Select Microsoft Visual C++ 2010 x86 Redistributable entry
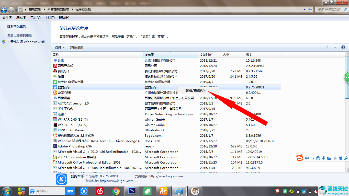The width and height of the screenshot is (349, 196). point(167,152)
